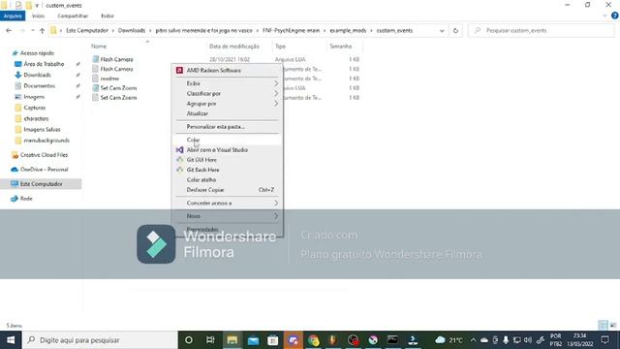This screenshot has height=349, width=620.
Task: Select Personalizar esta pasta option
Action: pyautogui.click(x=227, y=127)
